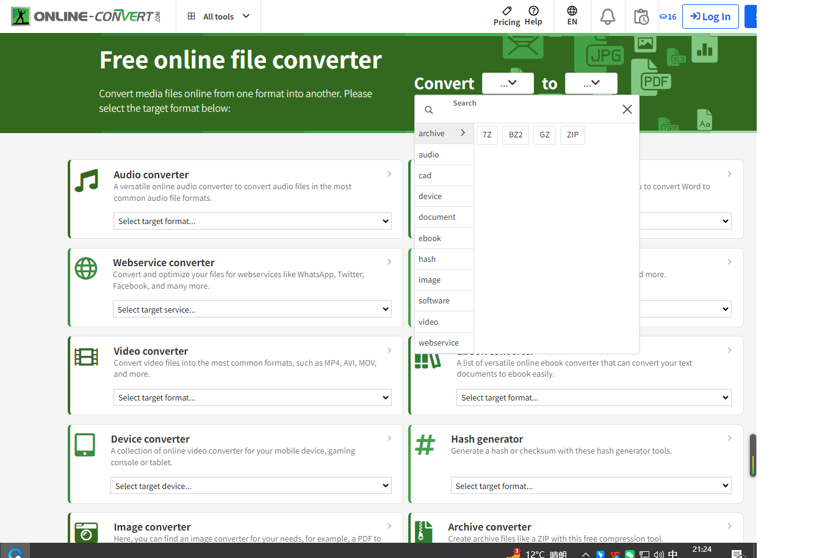Click the Log In button

tap(710, 16)
